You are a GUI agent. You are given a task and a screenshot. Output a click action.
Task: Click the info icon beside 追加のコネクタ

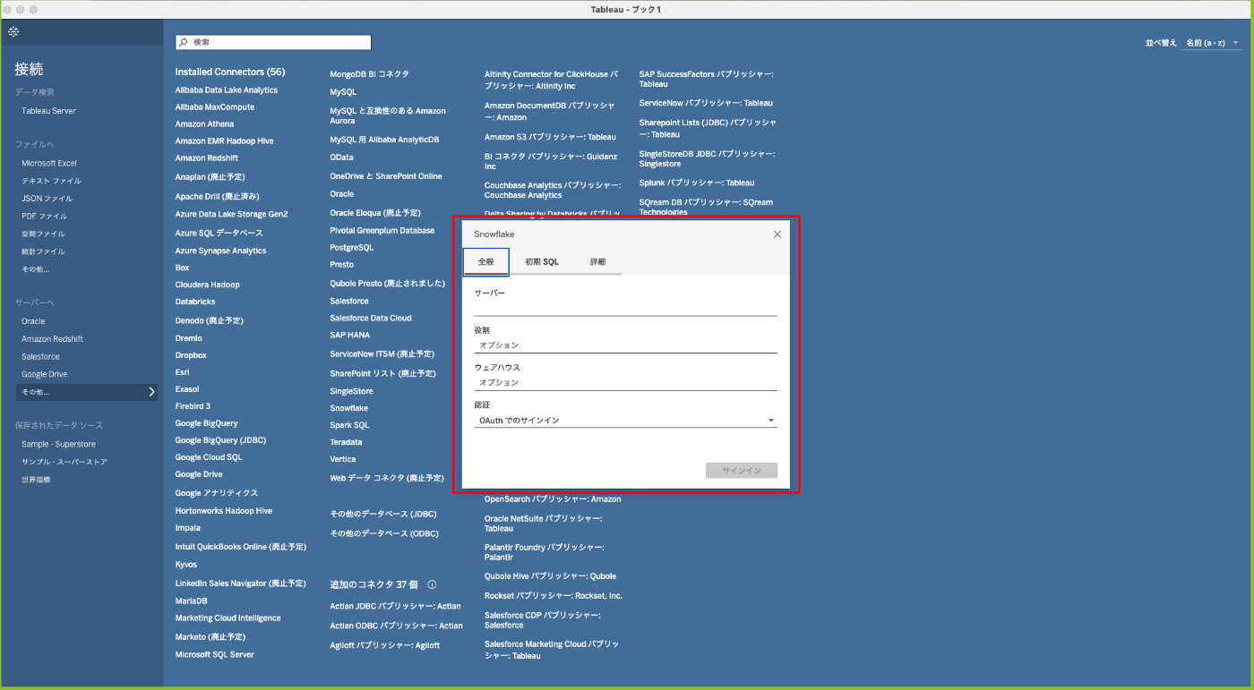[432, 584]
